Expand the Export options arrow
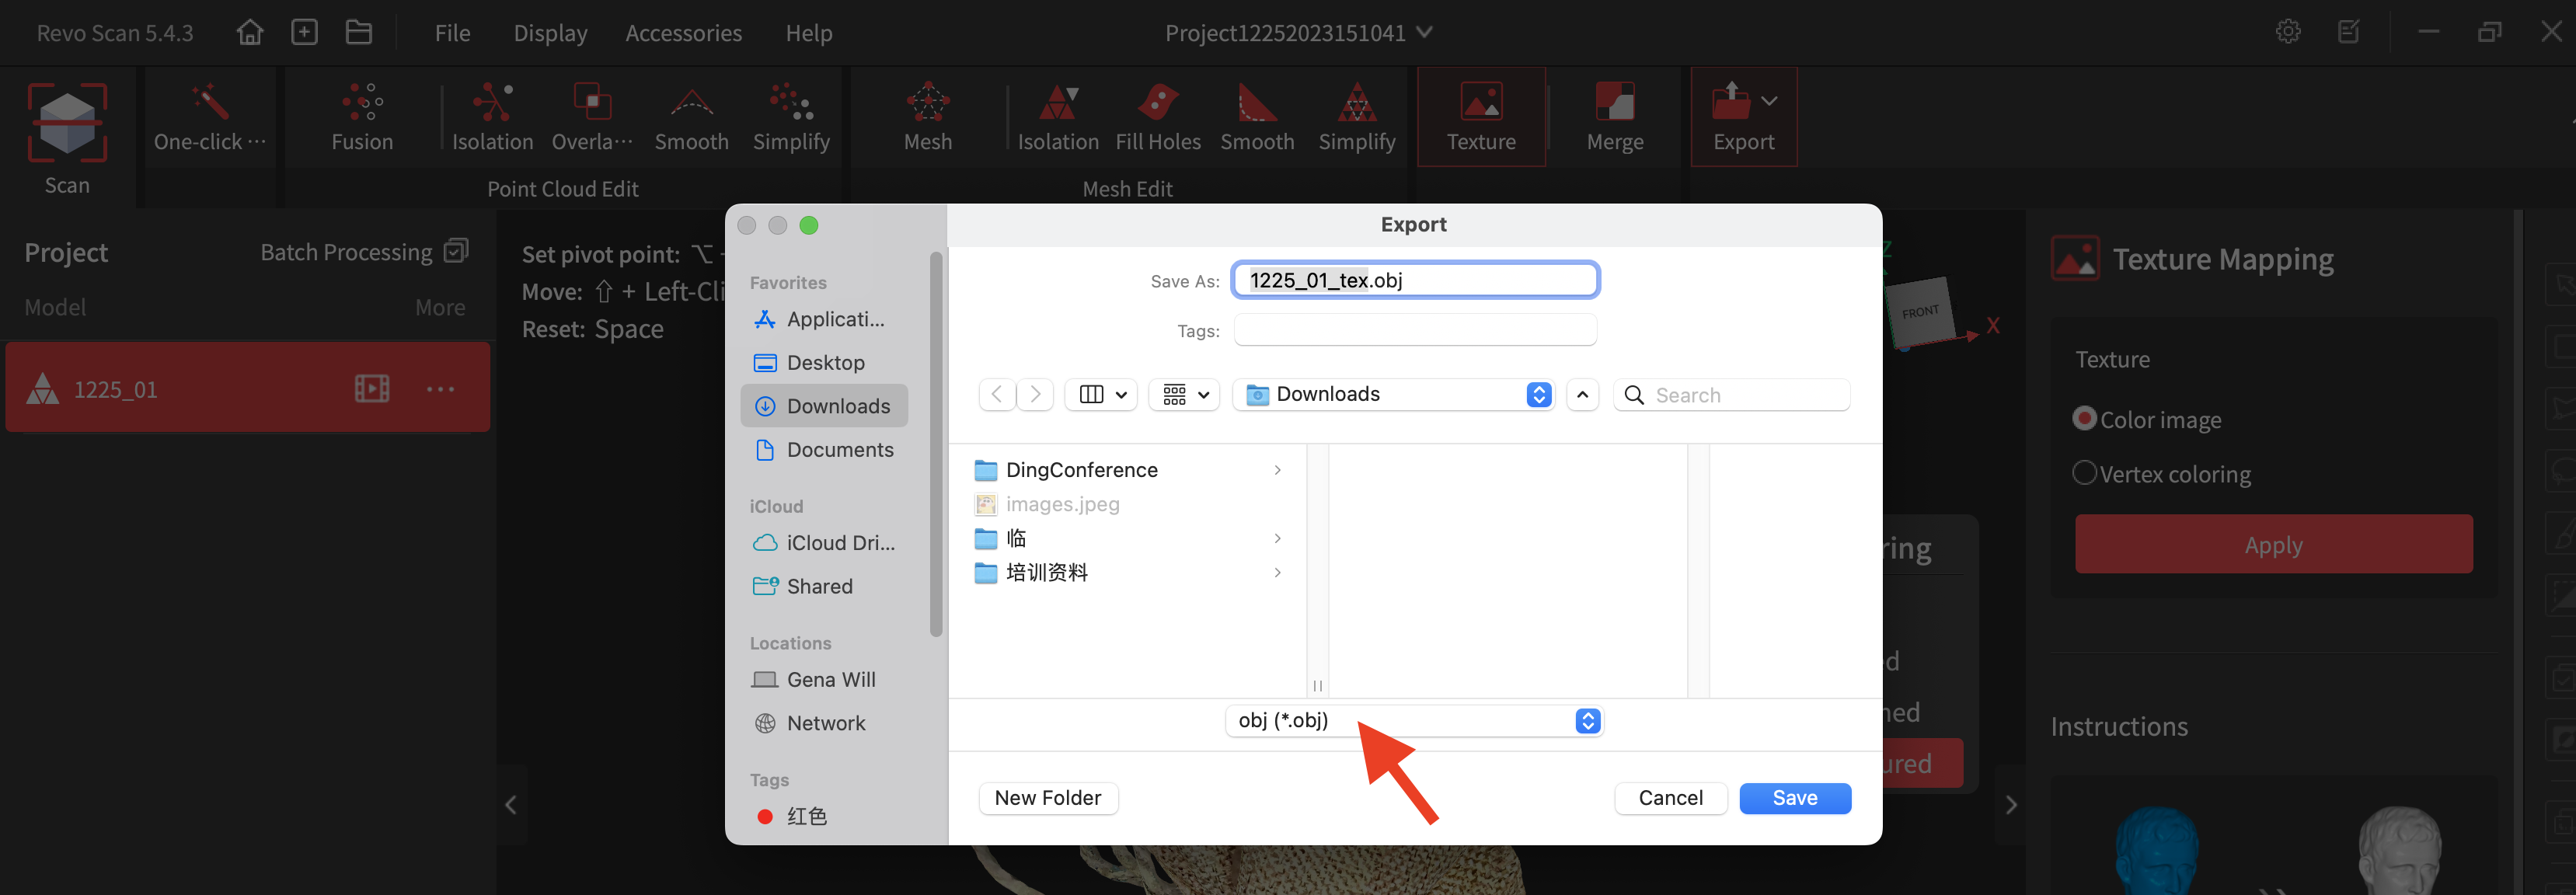Image resolution: width=2576 pixels, height=895 pixels. coord(1769,101)
